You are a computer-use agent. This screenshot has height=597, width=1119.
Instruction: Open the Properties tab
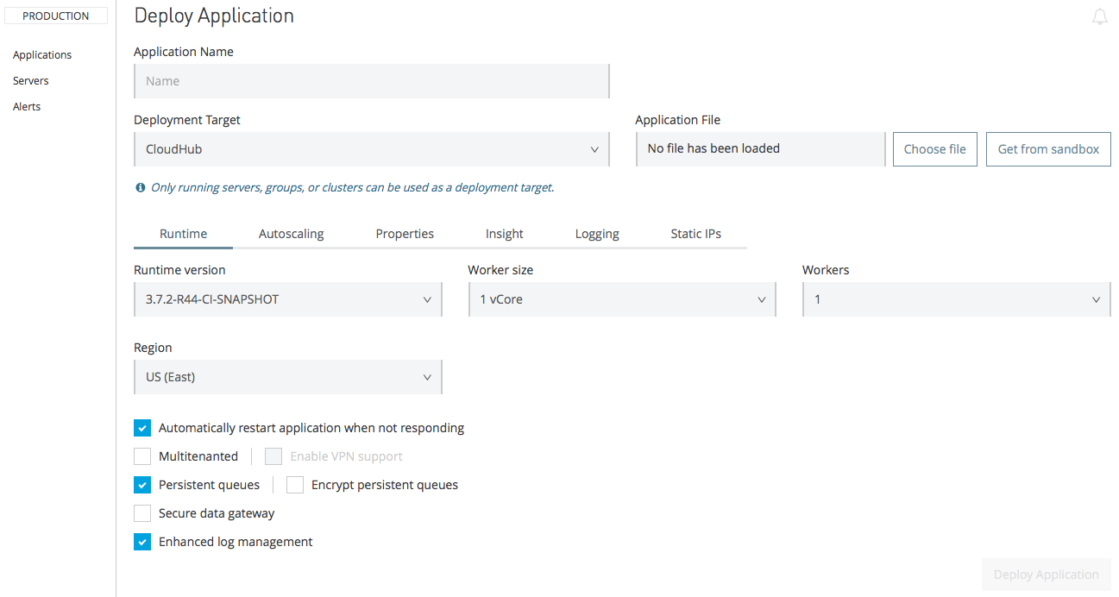(405, 234)
